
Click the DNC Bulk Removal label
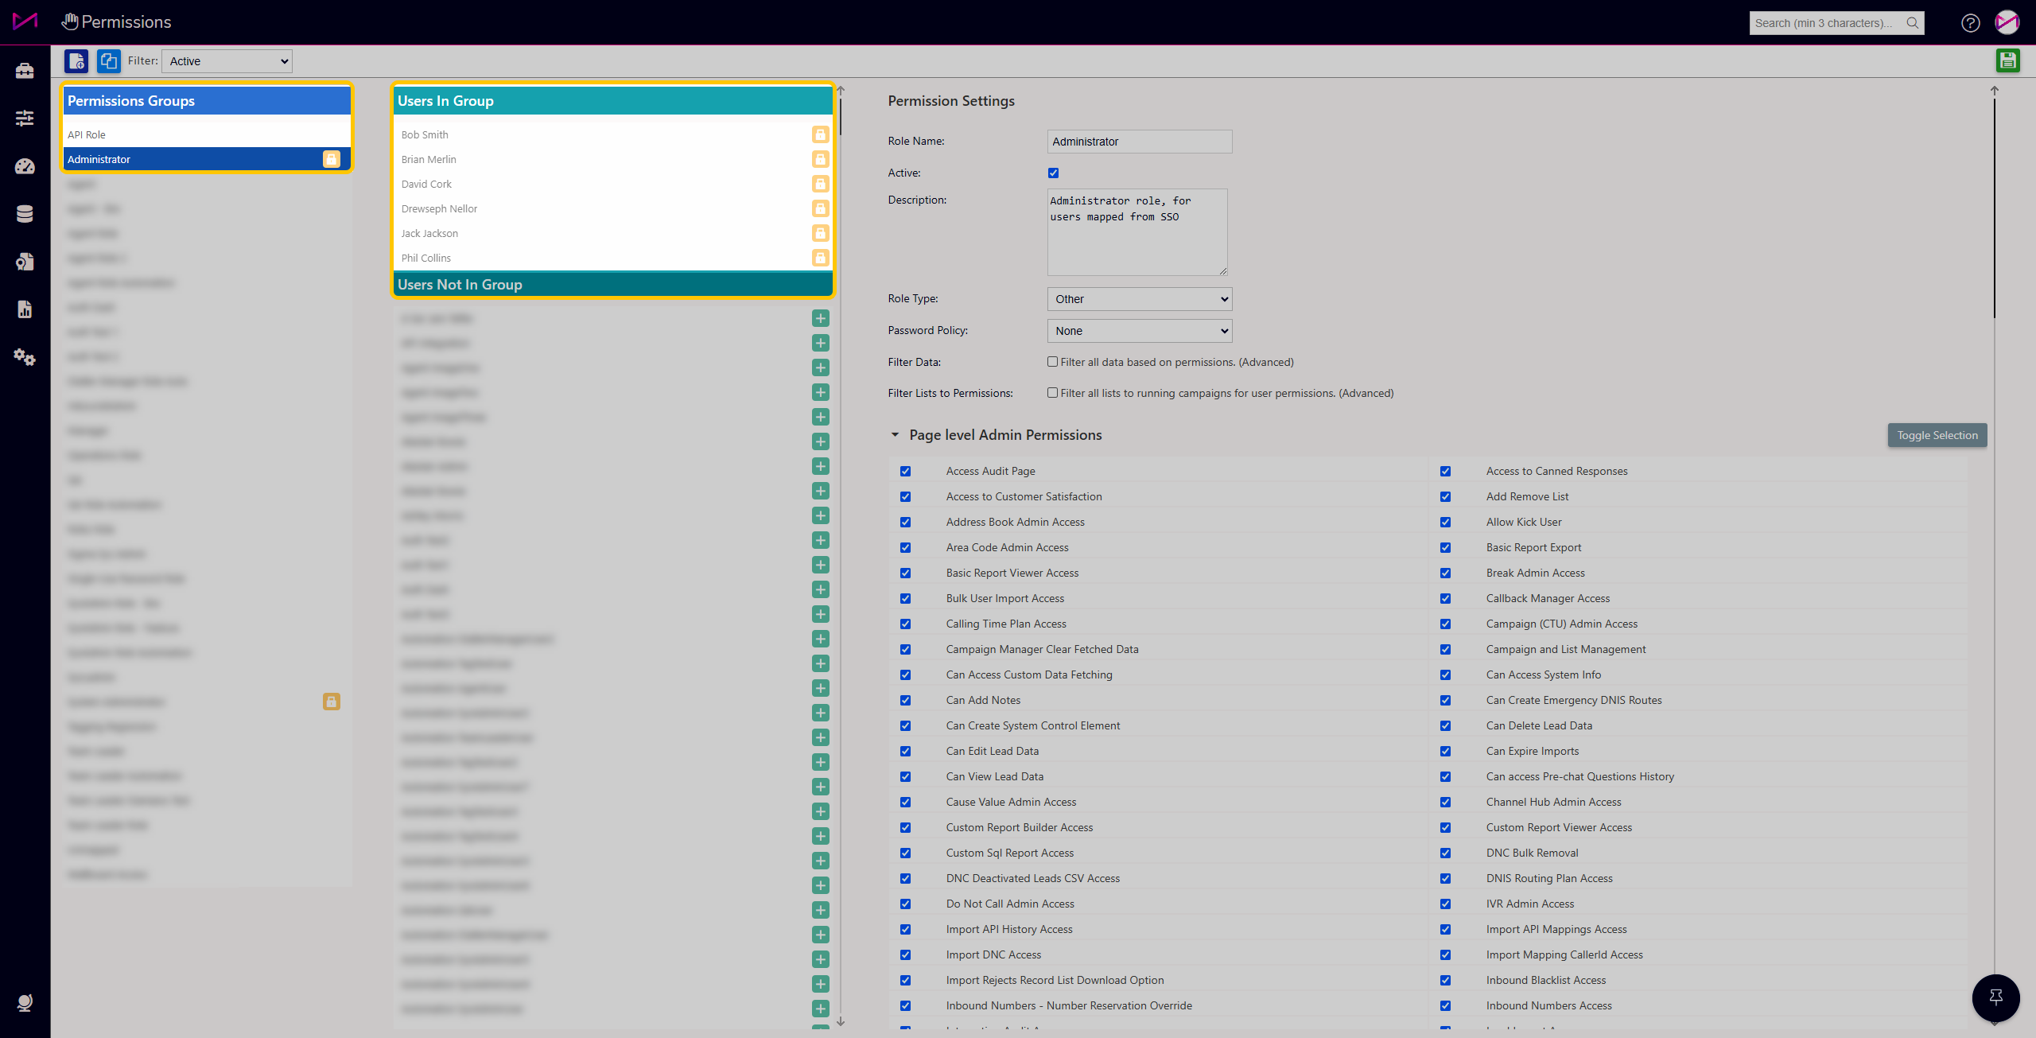pos(1532,853)
